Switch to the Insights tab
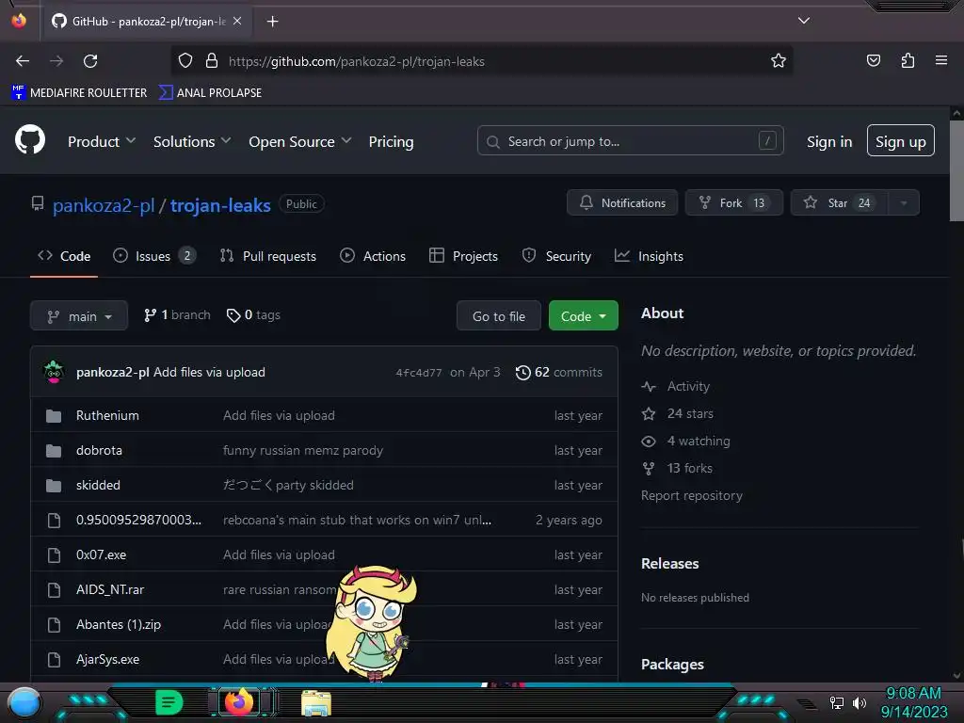The width and height of the screenshot is (964, 723). point(650,256)
